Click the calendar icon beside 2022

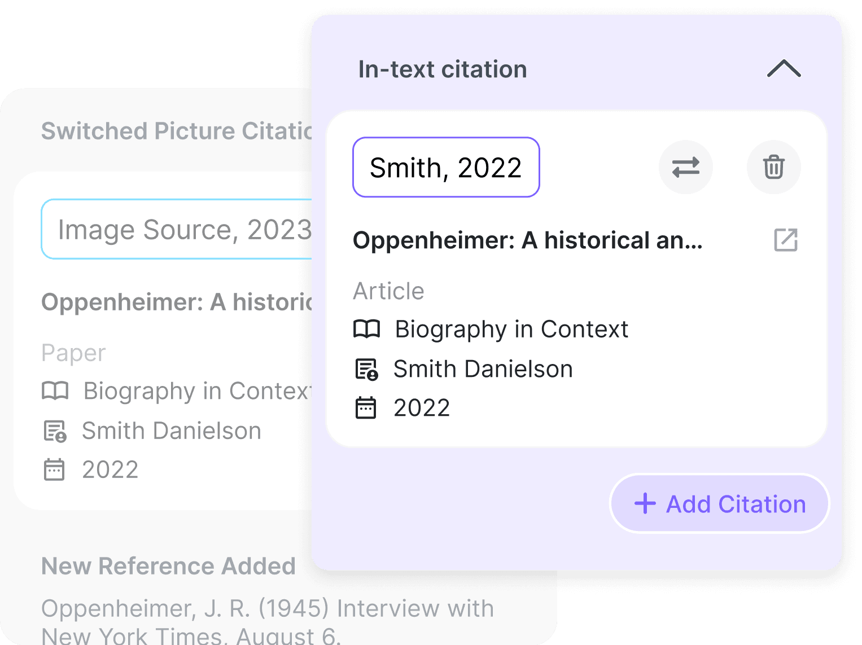(x=366, y=407)
